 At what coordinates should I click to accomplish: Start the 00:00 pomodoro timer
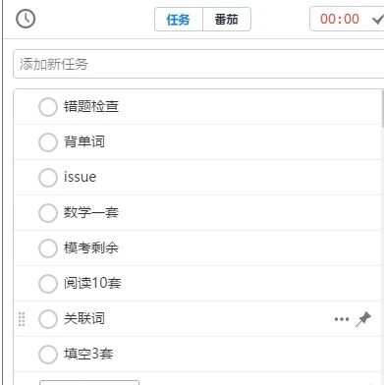click(340, 19)
